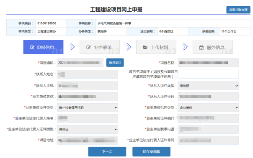Click the 联系人姓名 input field

tap(87, 74)
